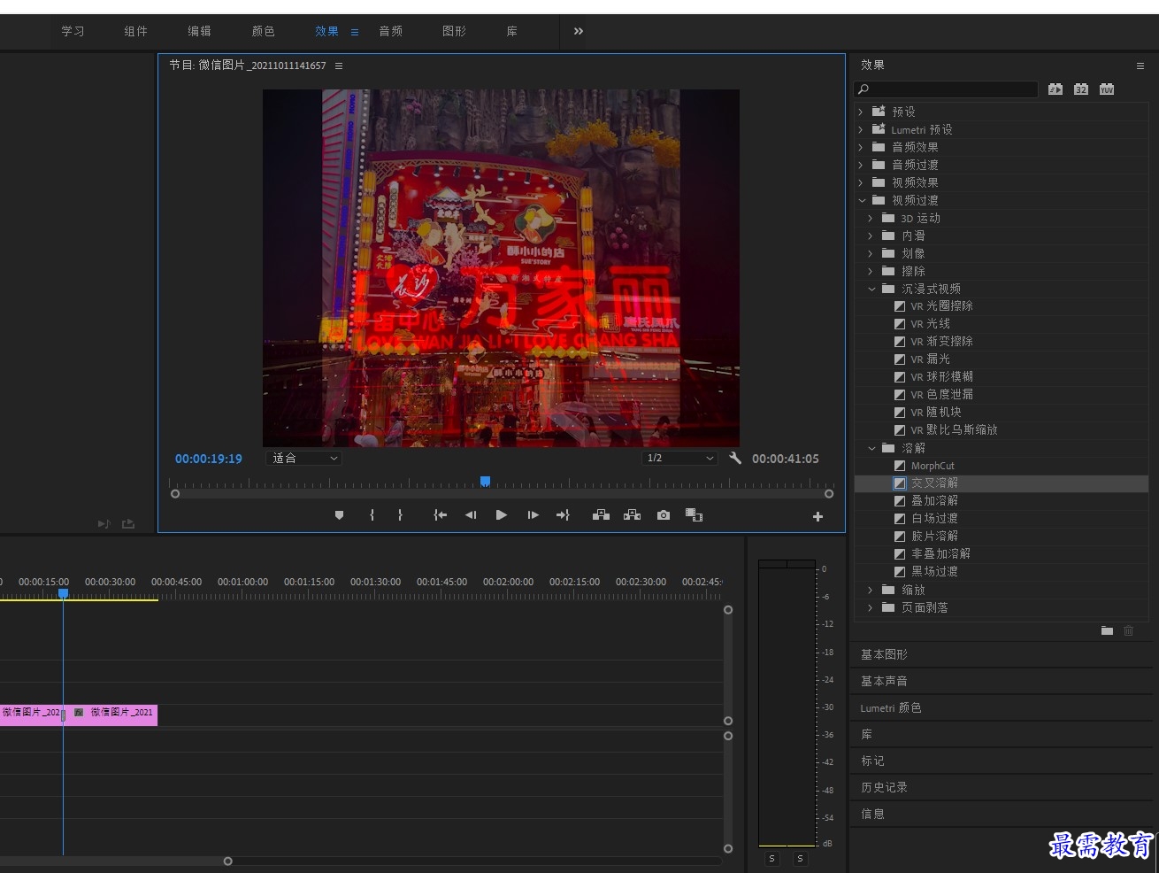The width and height of the screenshot is (1159, 873).
Task: Step forward one frame
Action: coord(533,515)
